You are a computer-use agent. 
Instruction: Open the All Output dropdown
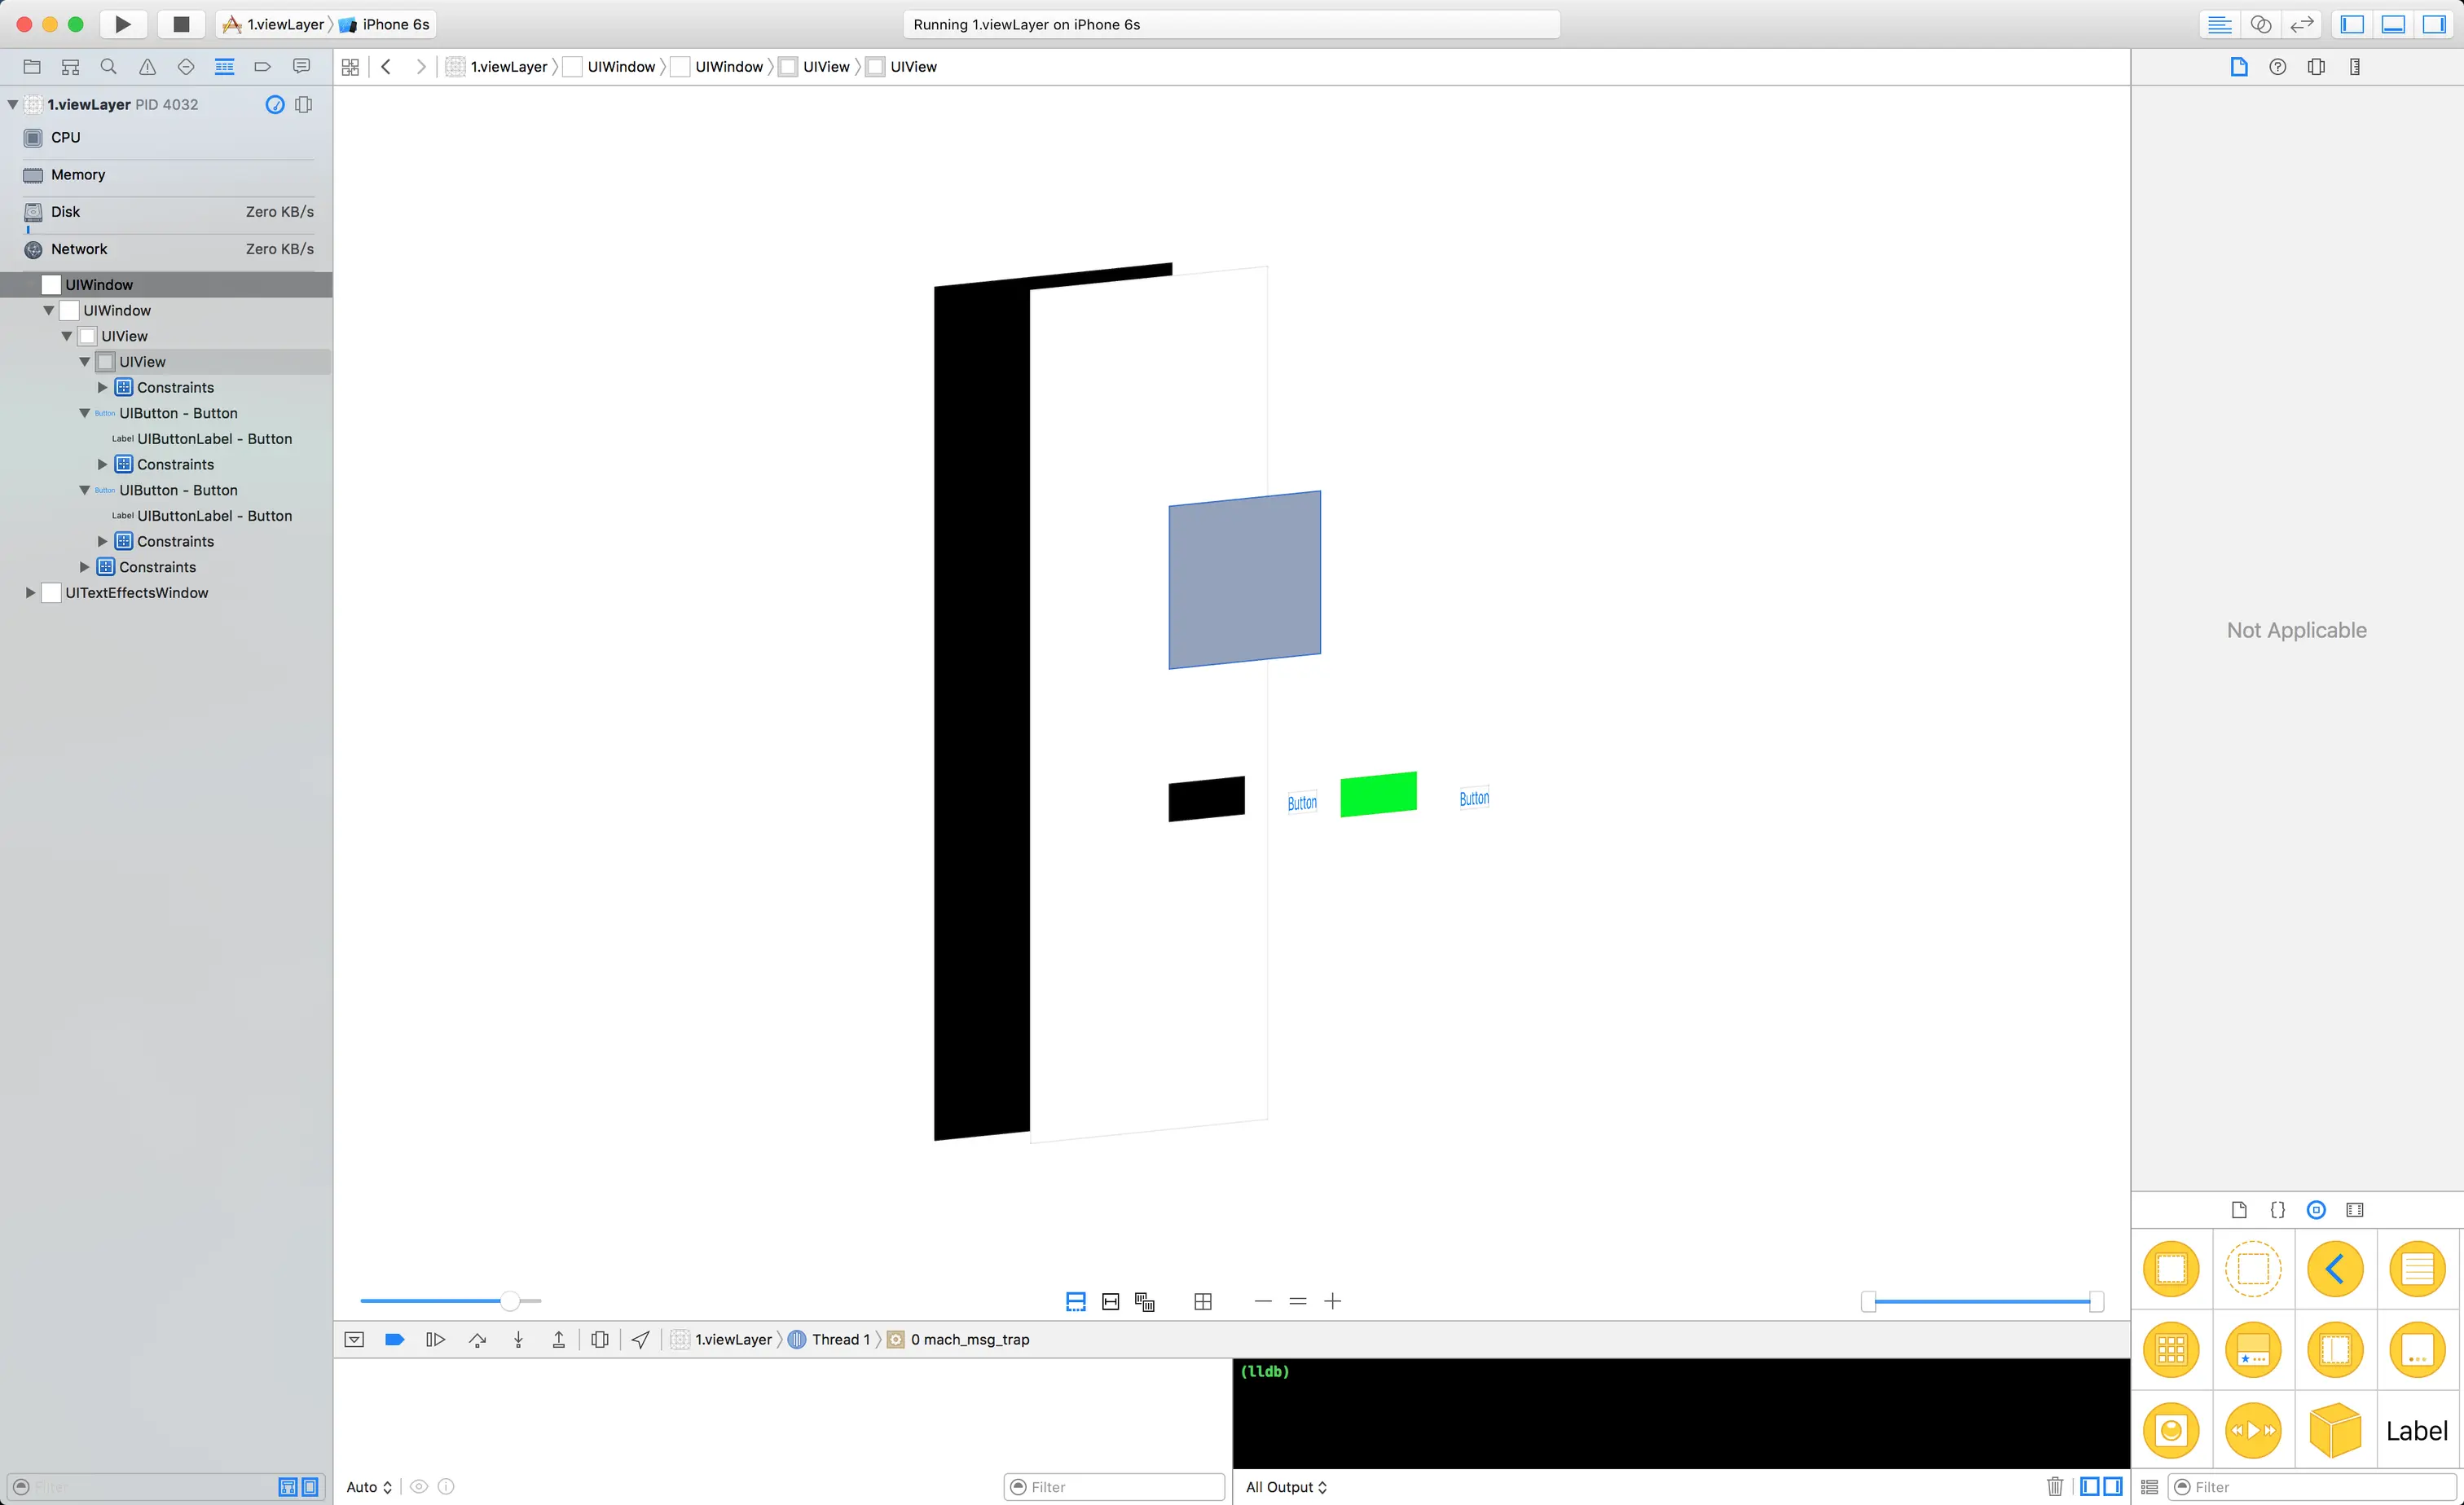coord(1286,1487)
